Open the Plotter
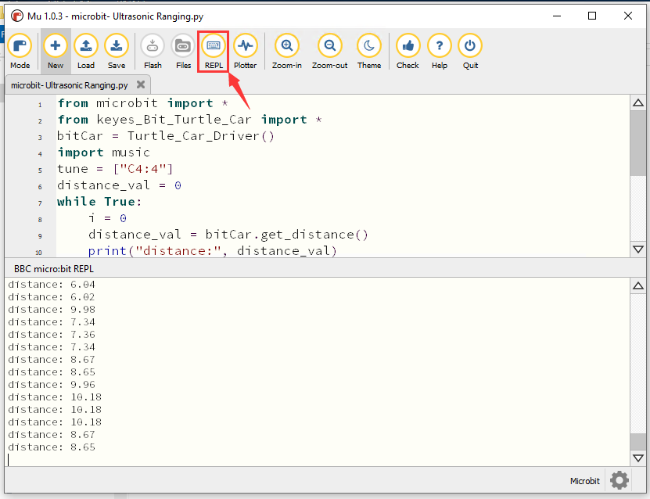 (x=246, y=51)
